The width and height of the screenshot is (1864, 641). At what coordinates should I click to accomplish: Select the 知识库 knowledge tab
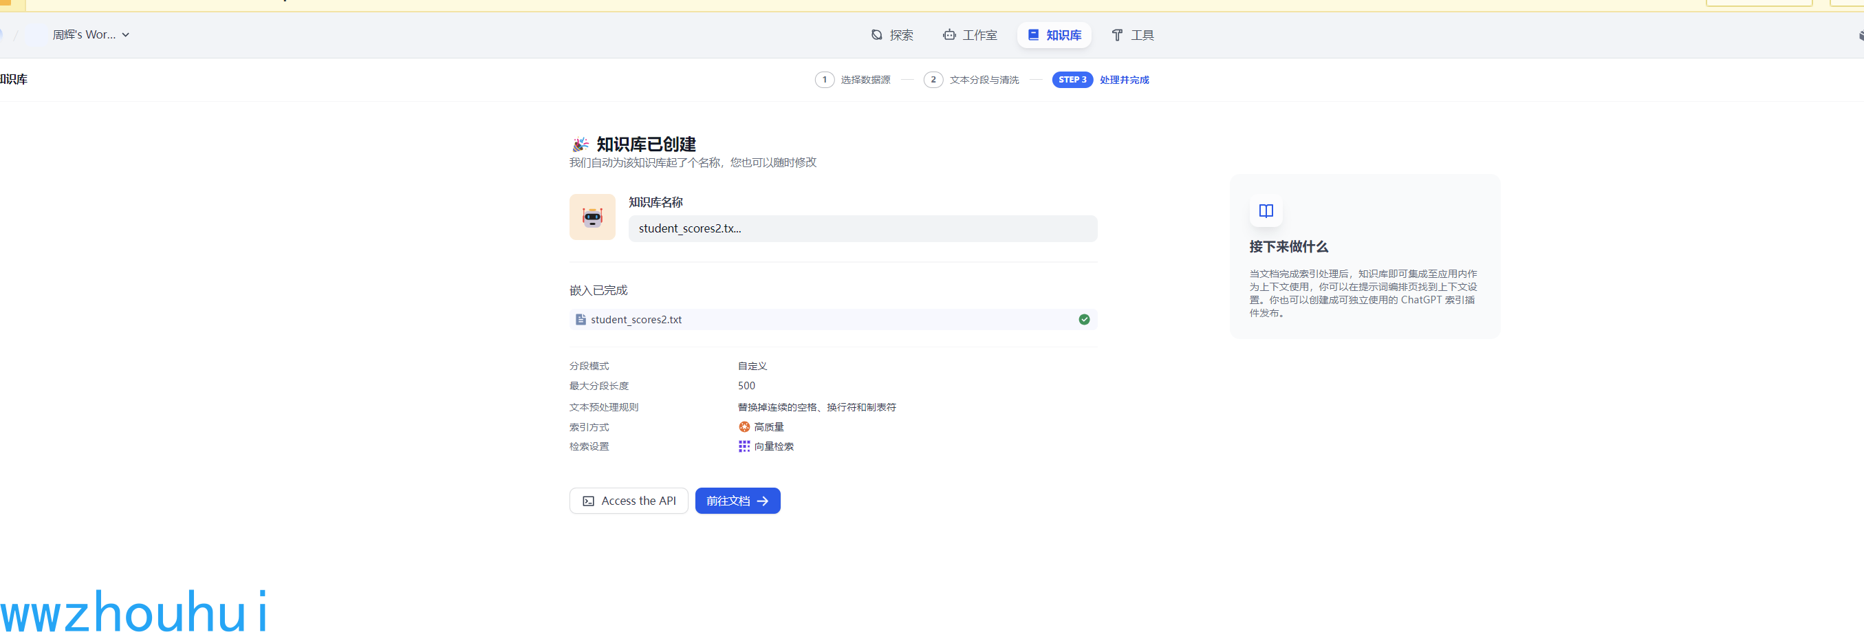pos(1054,34)
